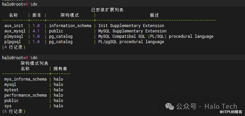Select the 已安装扩展列表 table title

click(x=107, y=10)
